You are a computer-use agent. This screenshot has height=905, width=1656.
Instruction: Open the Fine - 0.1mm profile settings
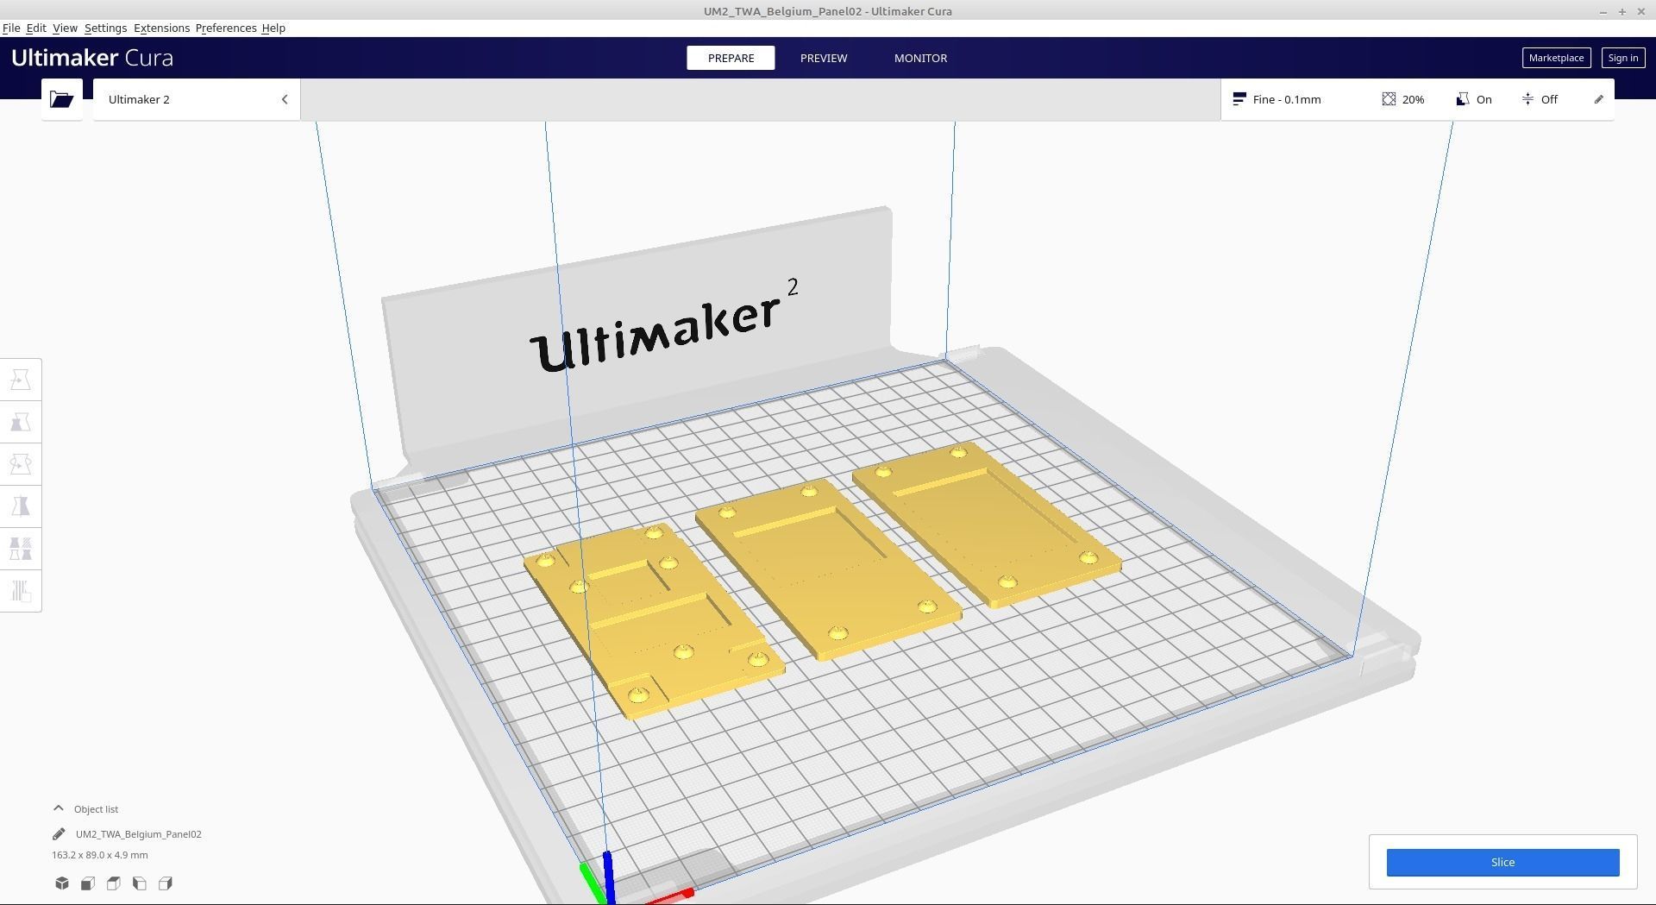[1277, 99]
